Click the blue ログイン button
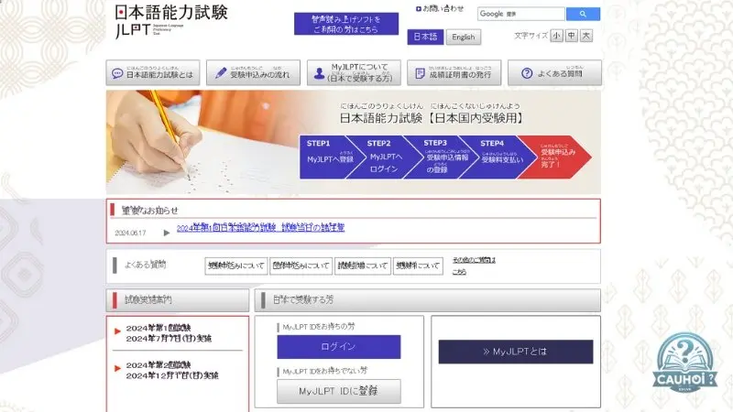Viewport: 733px width, 412px height. [x=338, y=347]
